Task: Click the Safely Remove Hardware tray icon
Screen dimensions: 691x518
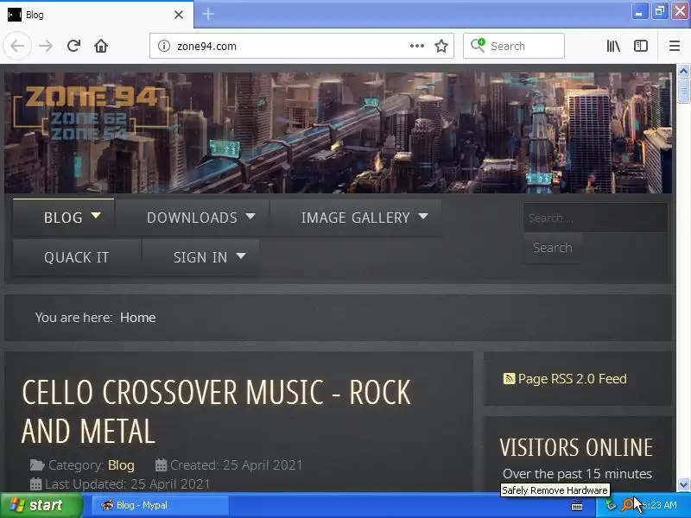Action: (x=611, y=505)
